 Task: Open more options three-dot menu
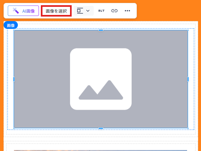coord(127,11)
